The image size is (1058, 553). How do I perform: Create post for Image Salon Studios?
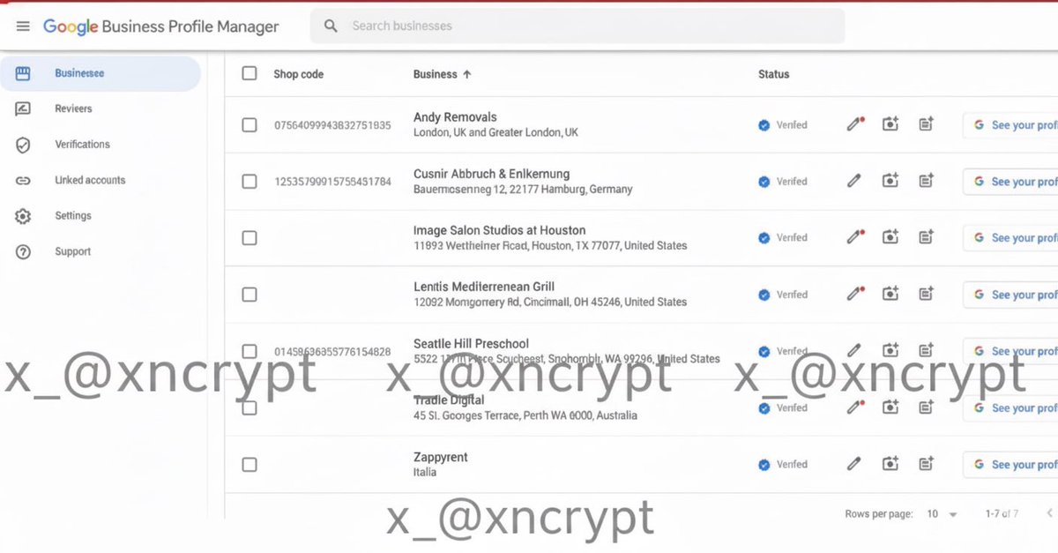926,237
